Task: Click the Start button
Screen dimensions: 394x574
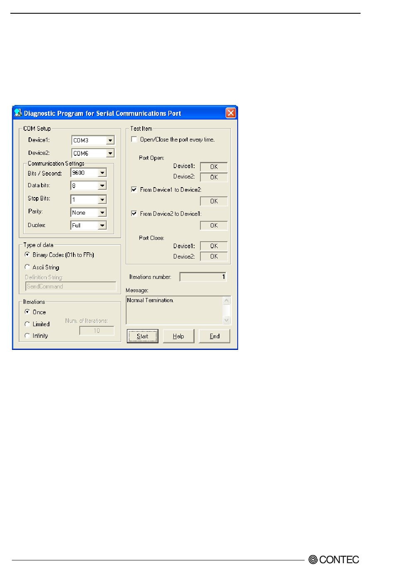Action: click(142, 336)
